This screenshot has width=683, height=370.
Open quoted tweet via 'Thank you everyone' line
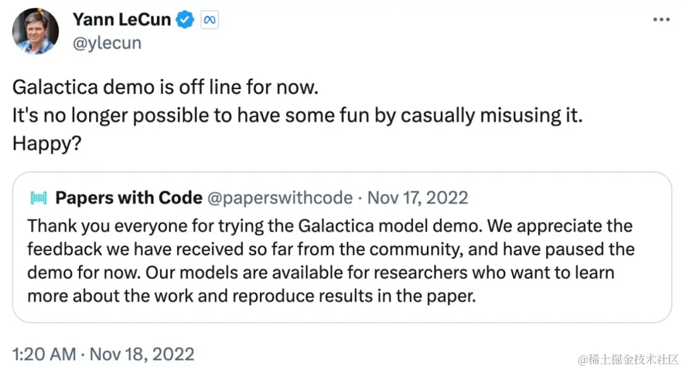point(329,226)
